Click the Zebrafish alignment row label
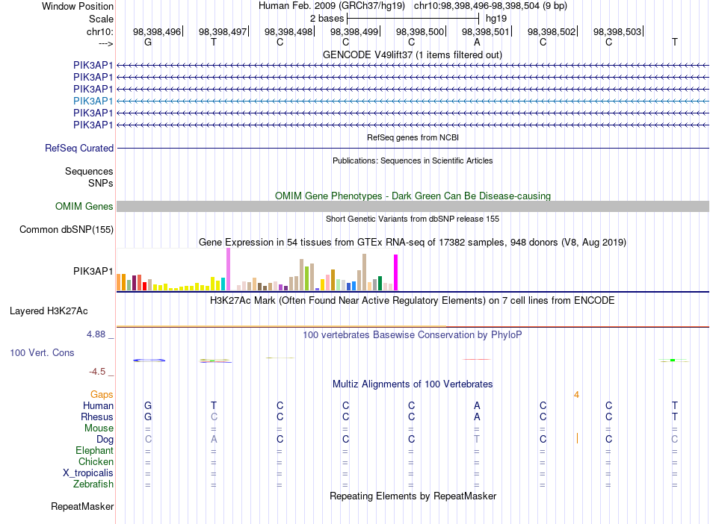The image size is (710, 524). click(x=93, y=484)
